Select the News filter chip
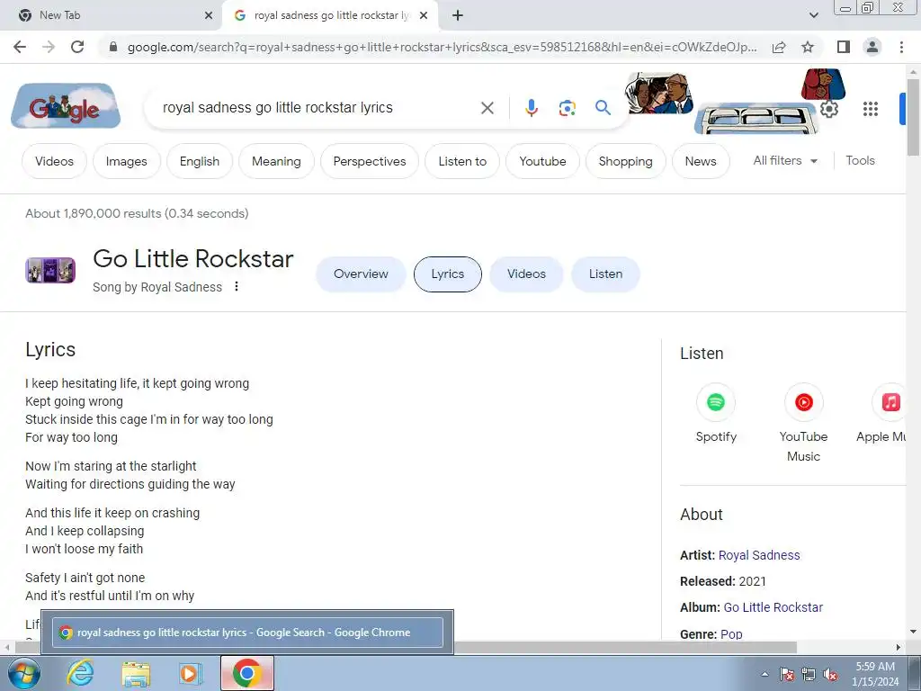The height and width of the screenshot is (691, 921). [x=700, y=161]
